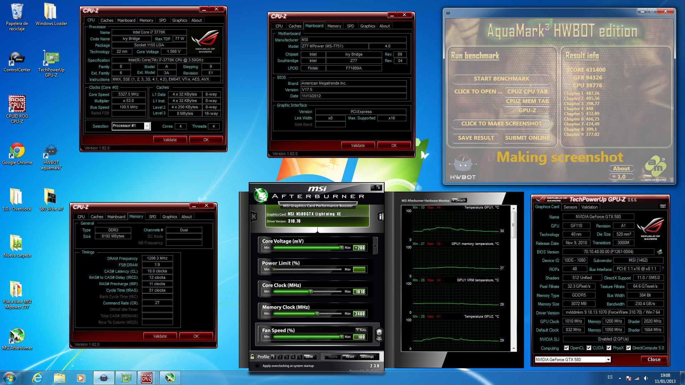Click Close button in GPU-Z
Screen dimensions: 685x385
coord(654,360)
